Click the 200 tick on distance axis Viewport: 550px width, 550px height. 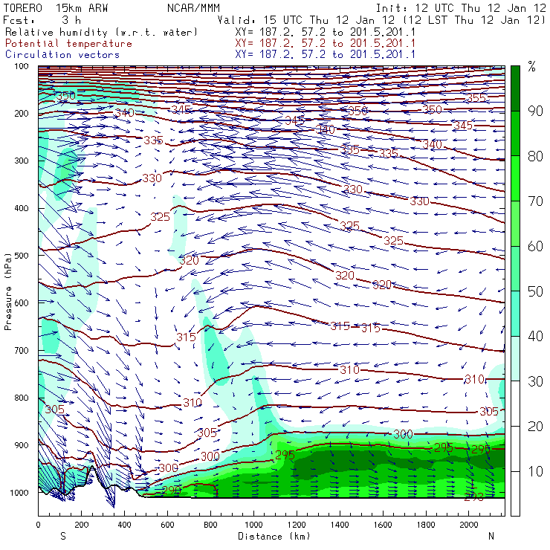pos(81,525)
